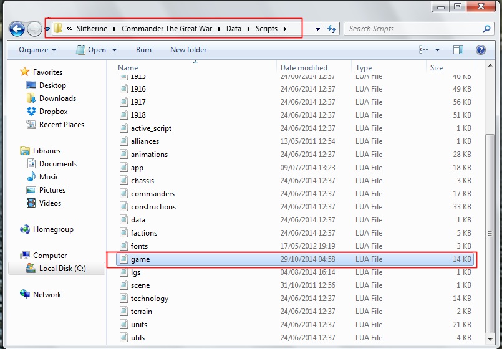Viewport: 502px width, 349px height.
Task: Click the factions file icon
Action: click(x=123, y=233)
